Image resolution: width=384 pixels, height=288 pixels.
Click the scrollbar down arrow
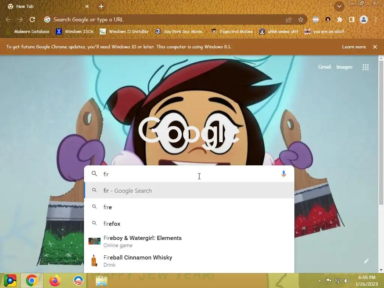tap(381, 270)
